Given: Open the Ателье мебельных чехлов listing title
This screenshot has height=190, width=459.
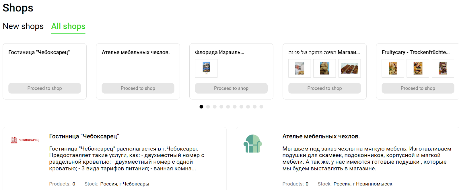Looking at the screenshot, I should click(x=321, y=136).
